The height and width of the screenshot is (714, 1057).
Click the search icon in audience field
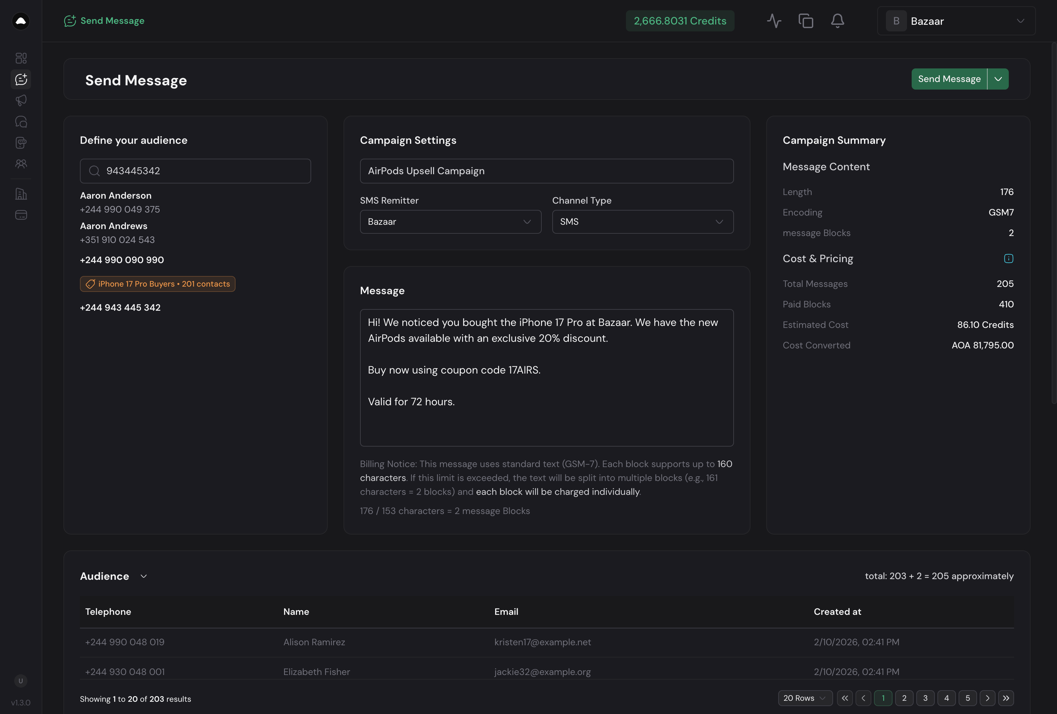[94, 171]
